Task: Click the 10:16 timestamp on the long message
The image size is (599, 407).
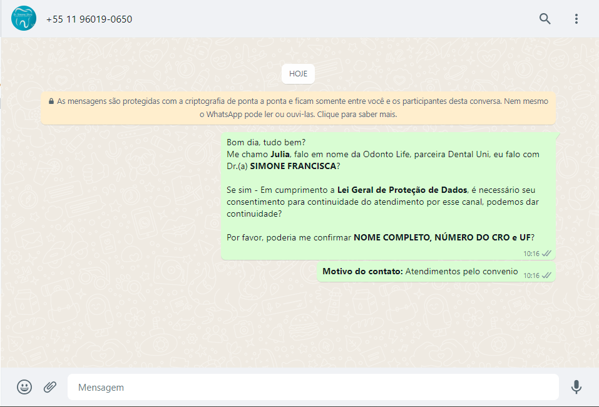Action: point(531,254)
